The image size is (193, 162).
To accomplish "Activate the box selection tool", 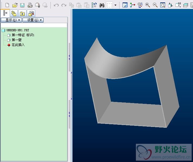I will [109, 5].
